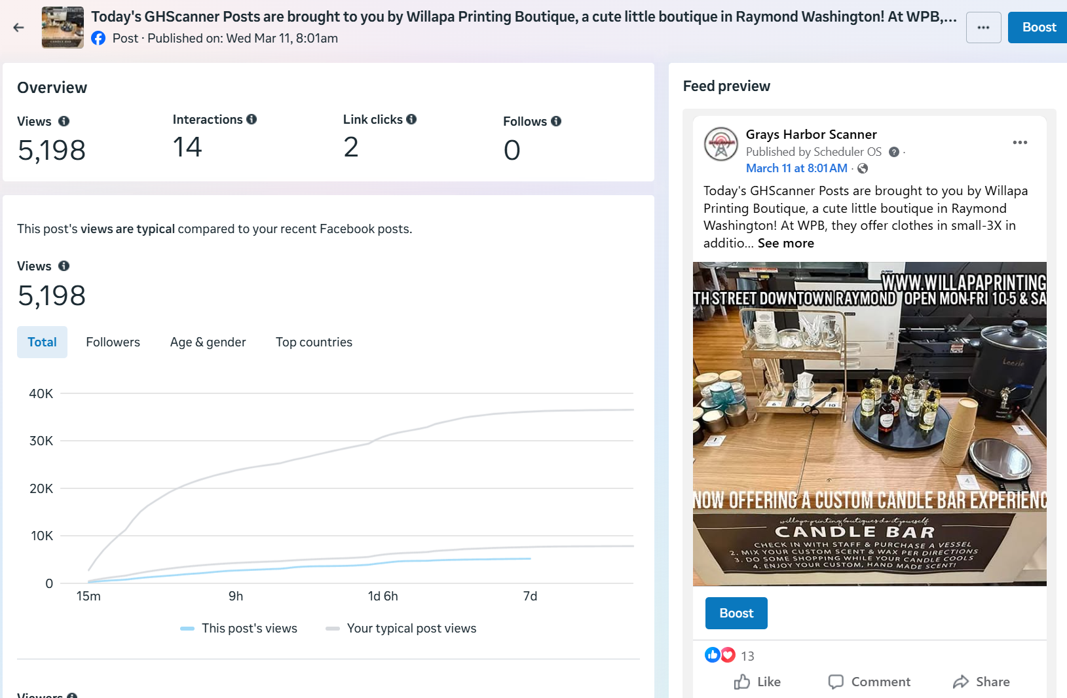Switch to Age & gender tab

[x=208, y=342]
